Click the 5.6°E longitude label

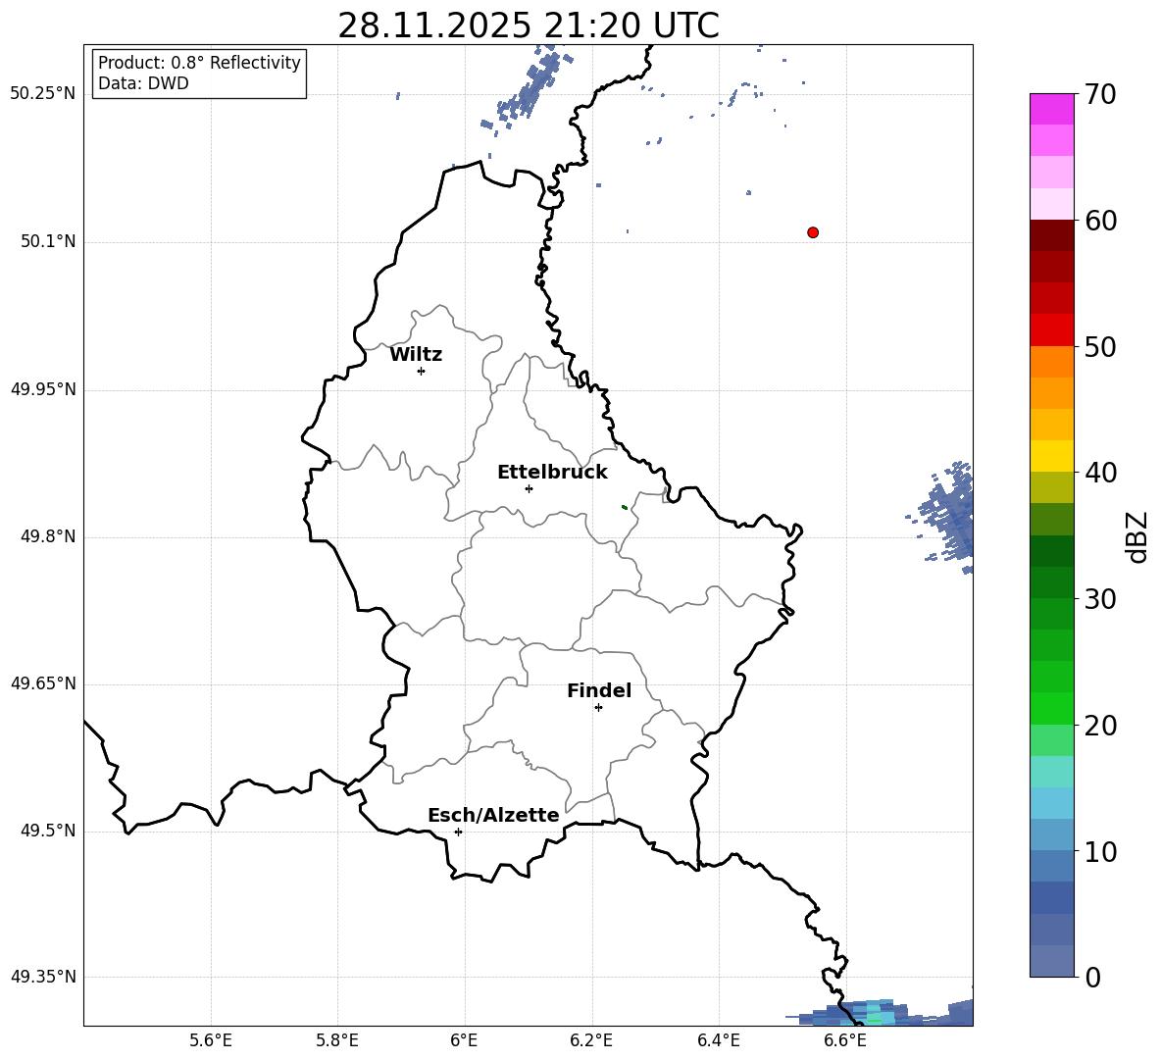coord(211,1040)
